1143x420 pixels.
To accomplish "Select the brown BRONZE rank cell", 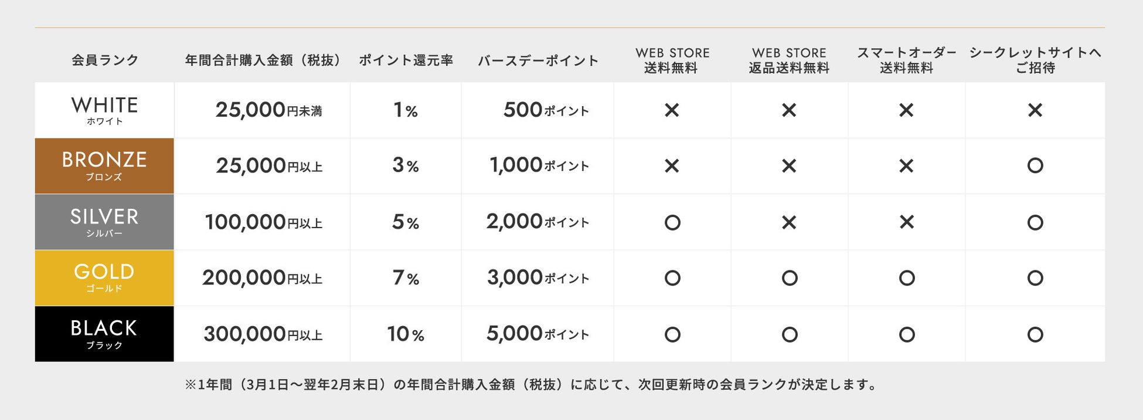I will [x=104, y=166].
